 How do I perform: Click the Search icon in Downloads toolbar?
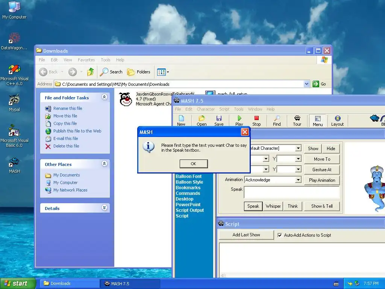coord(111,72)
